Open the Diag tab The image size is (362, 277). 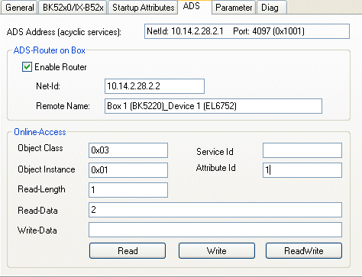[x=272, y=8]
